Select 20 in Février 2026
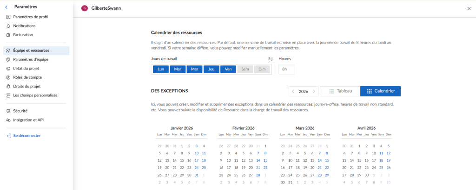 pyautogui.click(x=251, y=168)
